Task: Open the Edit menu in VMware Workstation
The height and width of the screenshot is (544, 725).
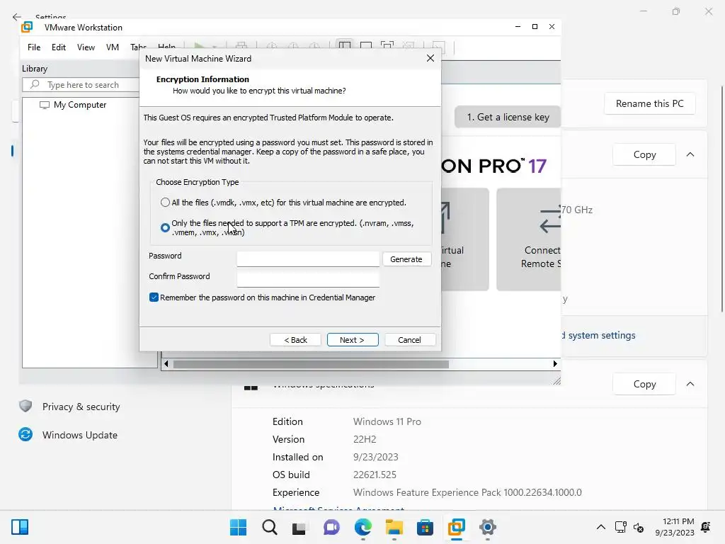Action: pyautogui.click(x=59, y=47)
